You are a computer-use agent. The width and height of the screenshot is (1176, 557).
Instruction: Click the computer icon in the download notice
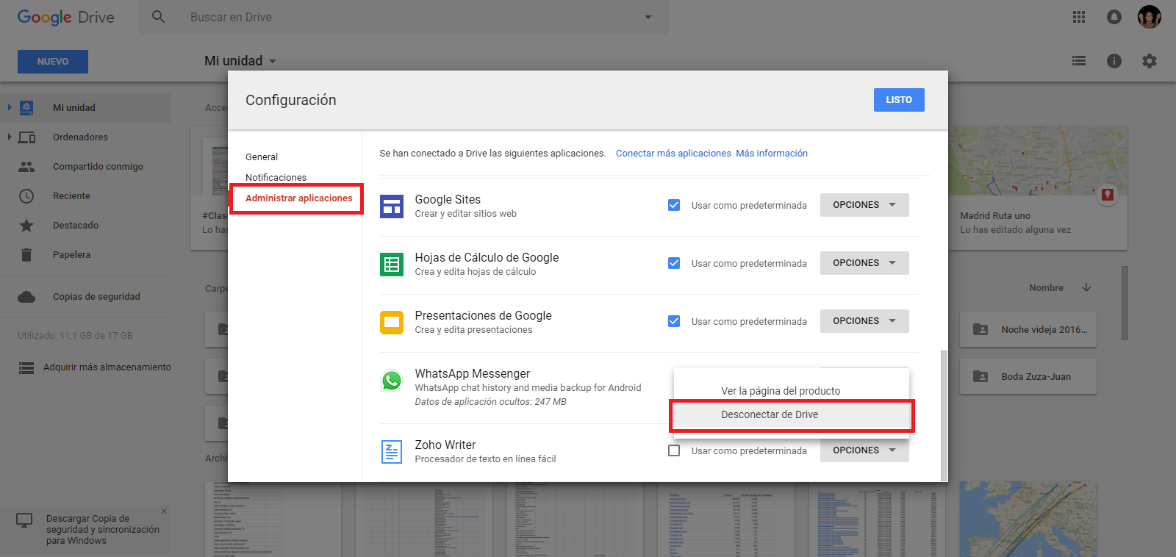click(x=24, y=520)
